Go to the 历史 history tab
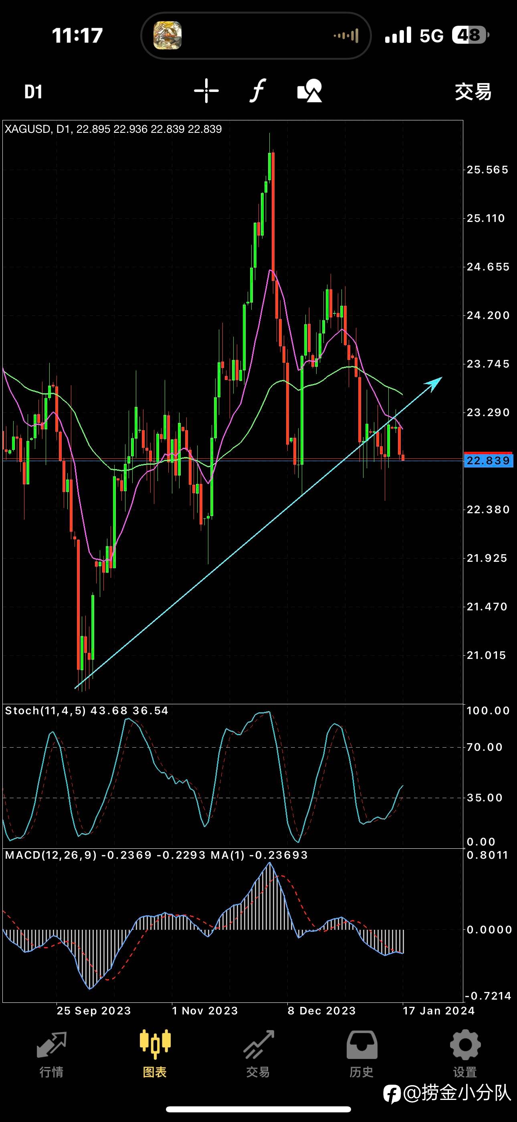This screenshot has height=1122, width=517. pyautogui.click(x=361, y=1053)
